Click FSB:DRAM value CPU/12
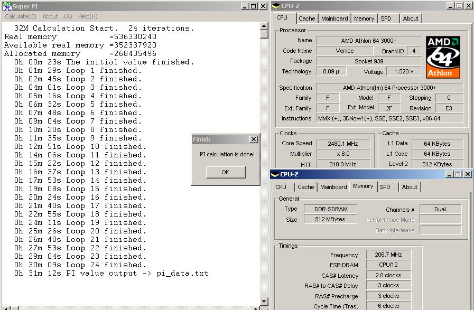The width and height of the screenshot is (474, 310). pyautogui.click(x=388, y=265)
